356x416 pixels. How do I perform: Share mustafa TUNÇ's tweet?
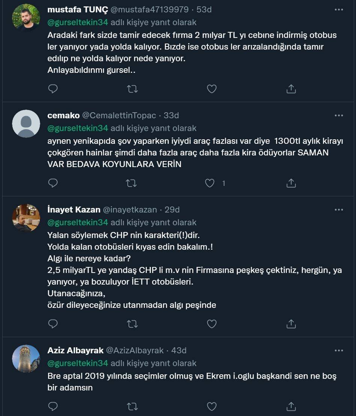pos(291,89)
